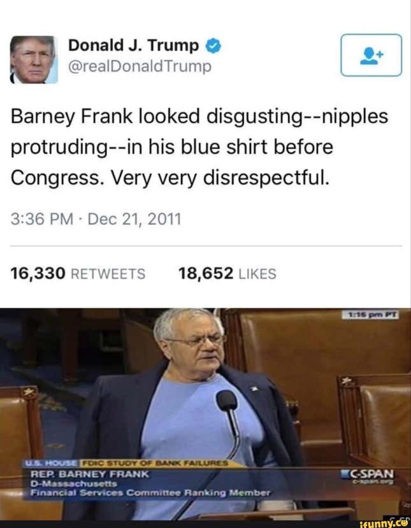
Task: Tap the follow button with person-plus icon
Action: pyautogui.click(x=371, y=55)
